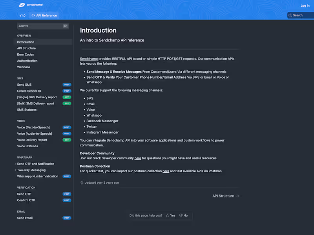Go to the Webhook page in sidebar

click(24, 67)
